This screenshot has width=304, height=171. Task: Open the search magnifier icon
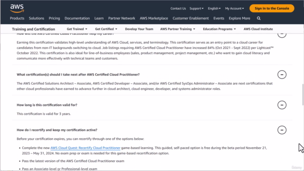click(258, 18)
